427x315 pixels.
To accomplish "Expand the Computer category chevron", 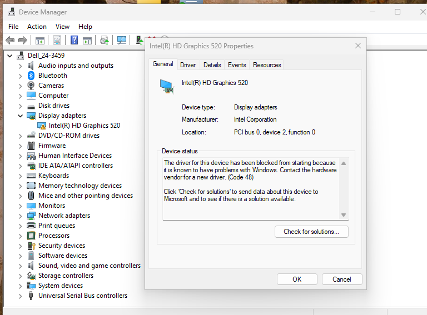I will (x=20, y=96).
